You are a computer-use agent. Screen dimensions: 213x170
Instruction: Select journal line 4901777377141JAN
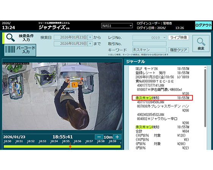tap(150, 85)
